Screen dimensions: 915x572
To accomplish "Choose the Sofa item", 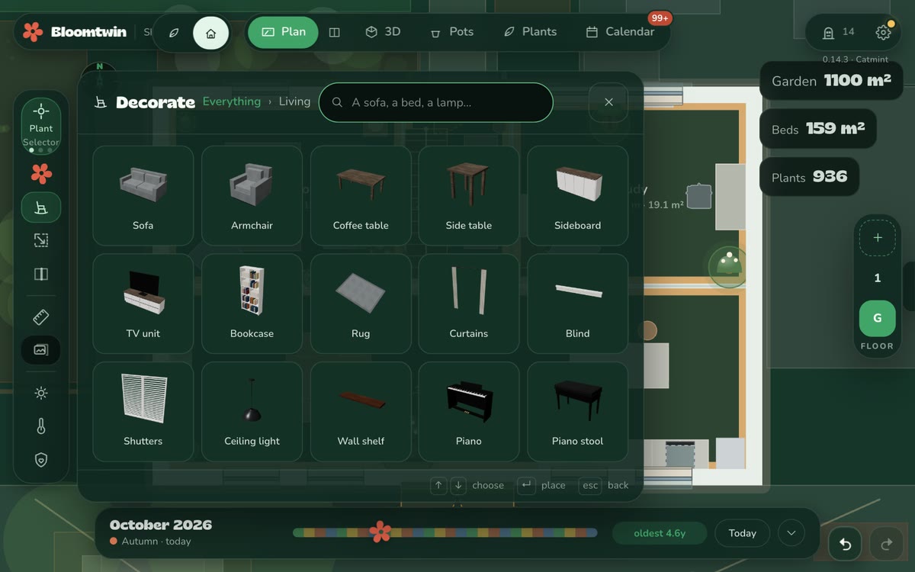I will (x=143, y=196).
